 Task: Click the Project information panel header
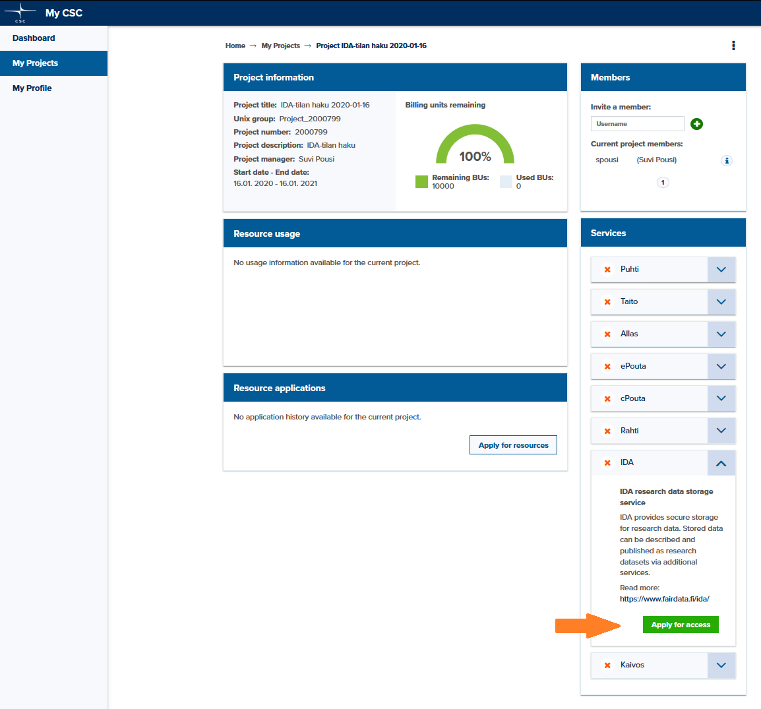point(395,77)
